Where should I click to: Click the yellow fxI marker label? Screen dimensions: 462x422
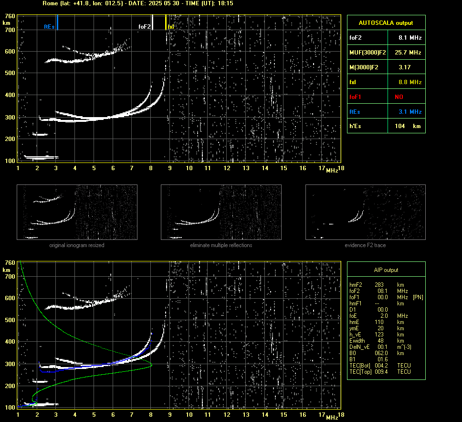pyautogui.click(x=171, y=27)
